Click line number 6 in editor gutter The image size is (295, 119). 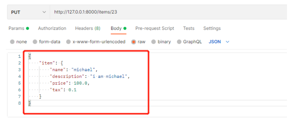[19, 90]
